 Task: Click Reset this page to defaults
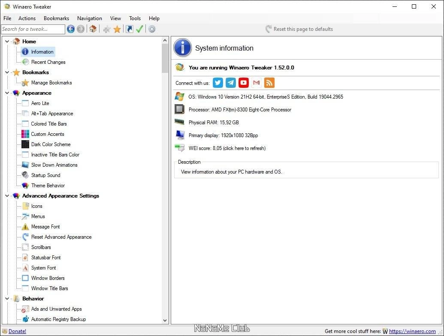[x=299, y=29]
